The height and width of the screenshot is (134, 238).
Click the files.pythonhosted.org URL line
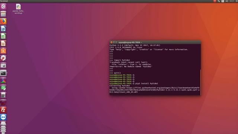tap(155, 88)
